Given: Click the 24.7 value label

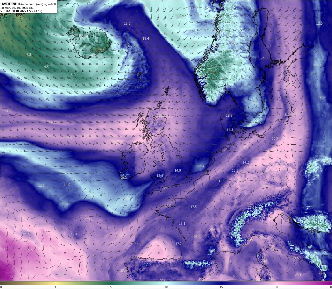Looking at the screenshot, I should click(8, 111).
